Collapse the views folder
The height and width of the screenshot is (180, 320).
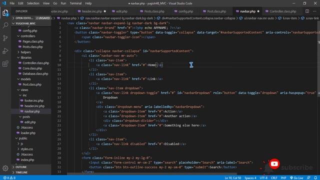[24, 90]
